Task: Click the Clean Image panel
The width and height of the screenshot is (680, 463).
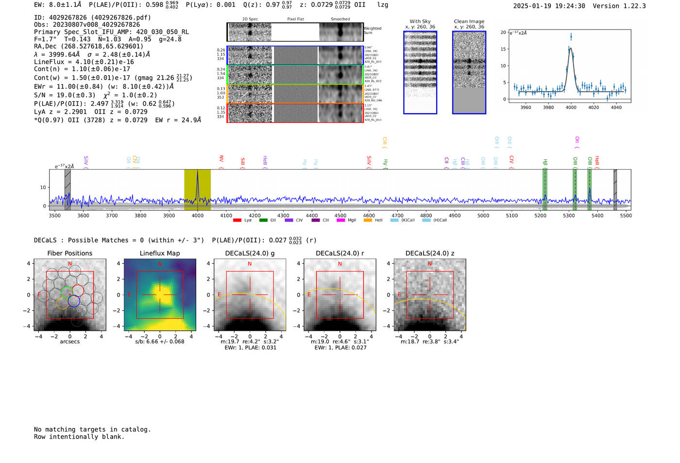Action: click(469, 72)
